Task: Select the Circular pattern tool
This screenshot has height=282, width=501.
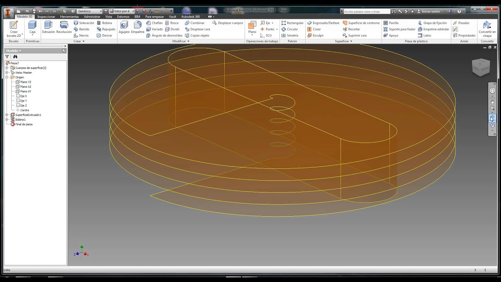Action: (290, 29)
